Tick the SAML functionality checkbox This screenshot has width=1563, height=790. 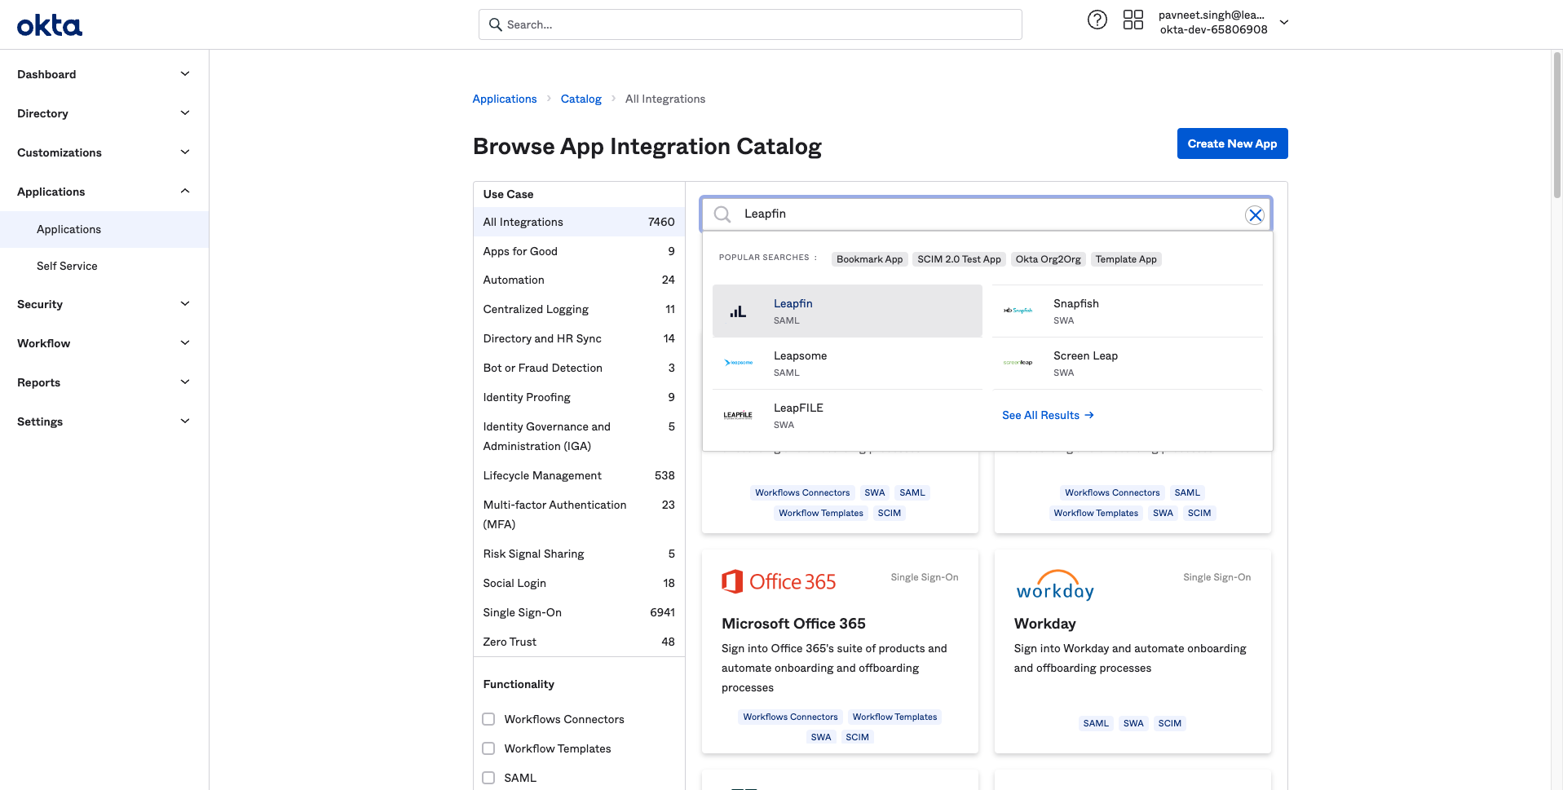pyautogui.click(x=488, y=778)
